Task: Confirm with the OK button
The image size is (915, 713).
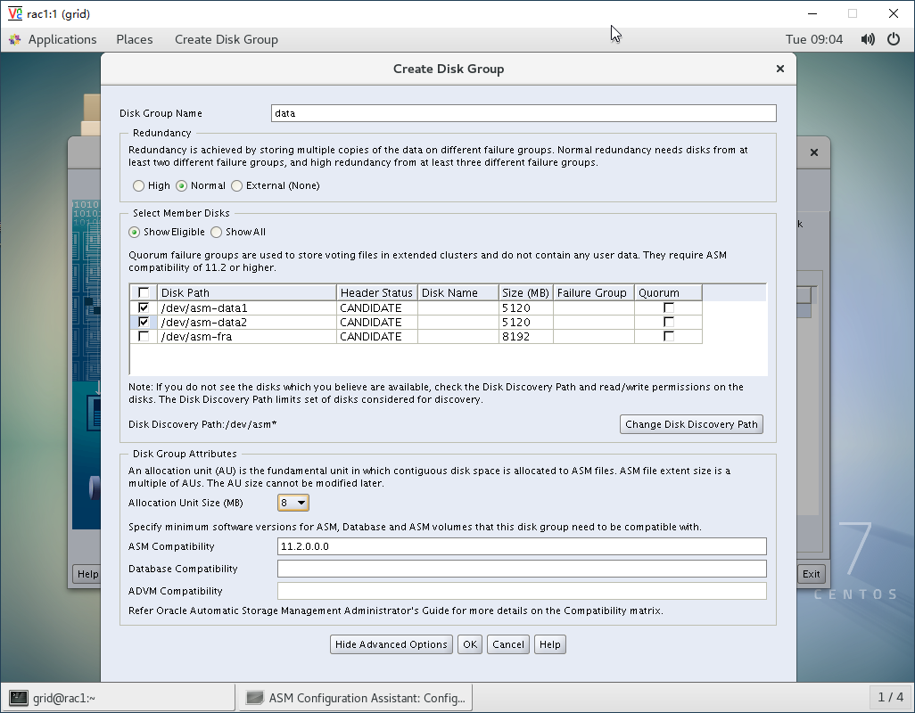Action: [x=470, y=644]
